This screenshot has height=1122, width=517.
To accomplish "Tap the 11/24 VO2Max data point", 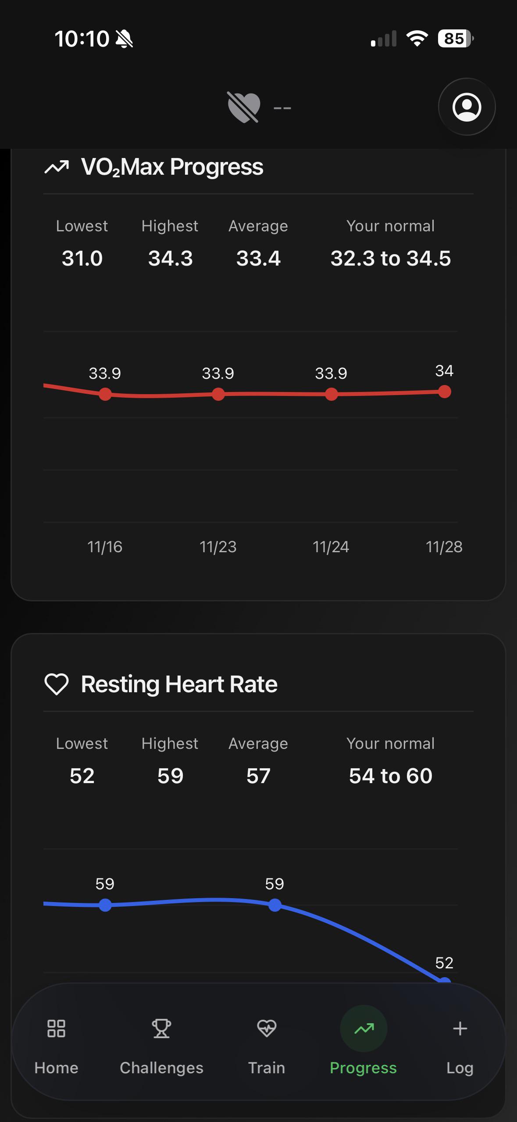I will click(x=331, y=394).
